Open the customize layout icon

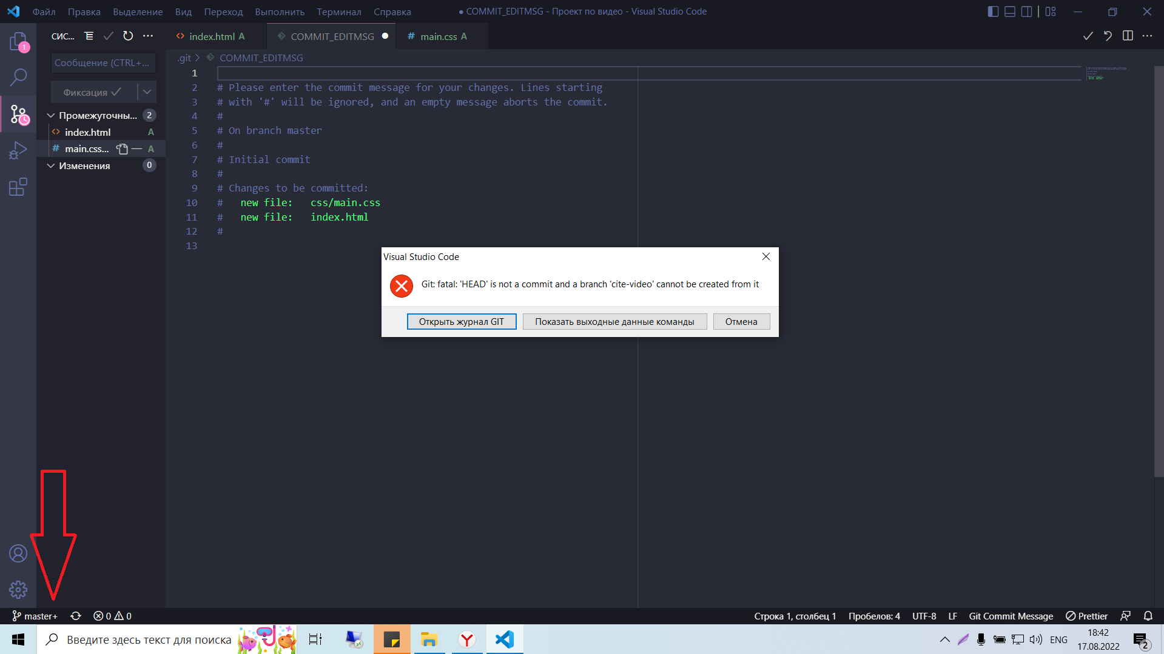1051,12
